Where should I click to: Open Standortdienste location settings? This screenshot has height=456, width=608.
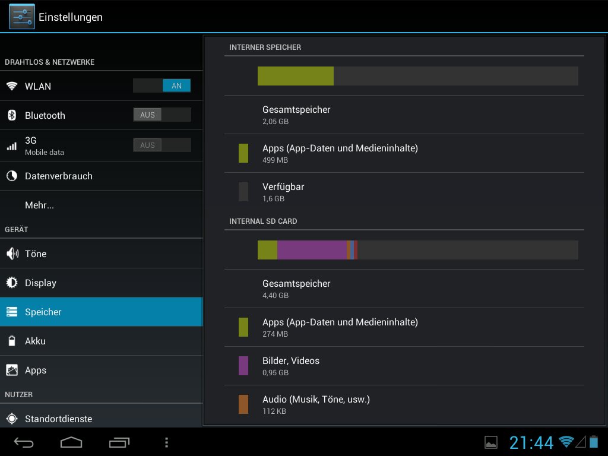pyautogui.click(x=101, y=416)
